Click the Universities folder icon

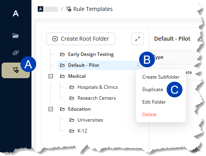72,120
